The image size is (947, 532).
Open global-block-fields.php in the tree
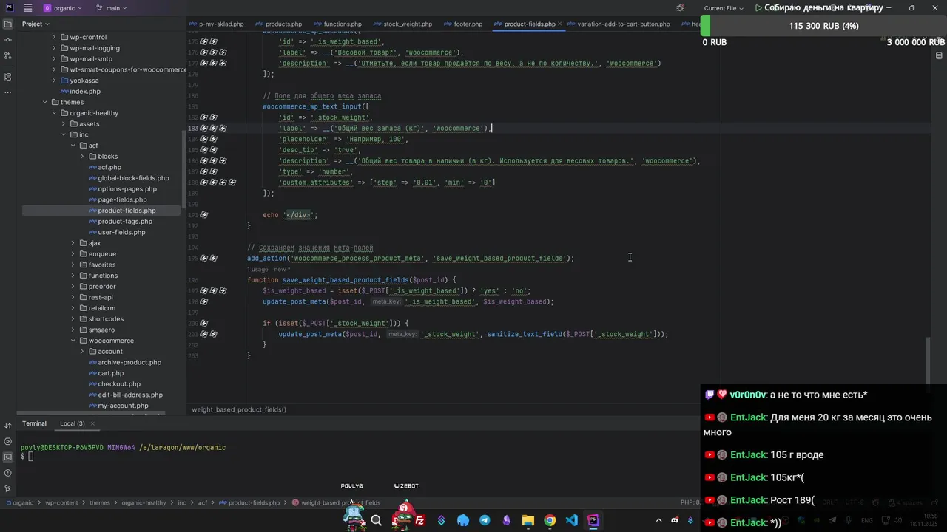click(x=128, y=178)
